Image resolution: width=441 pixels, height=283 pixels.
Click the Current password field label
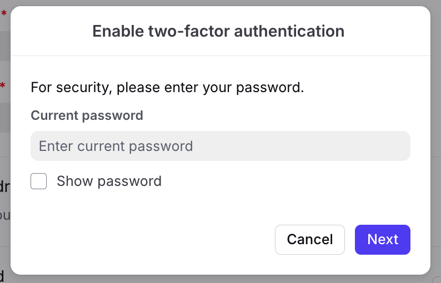pos(87,115)
